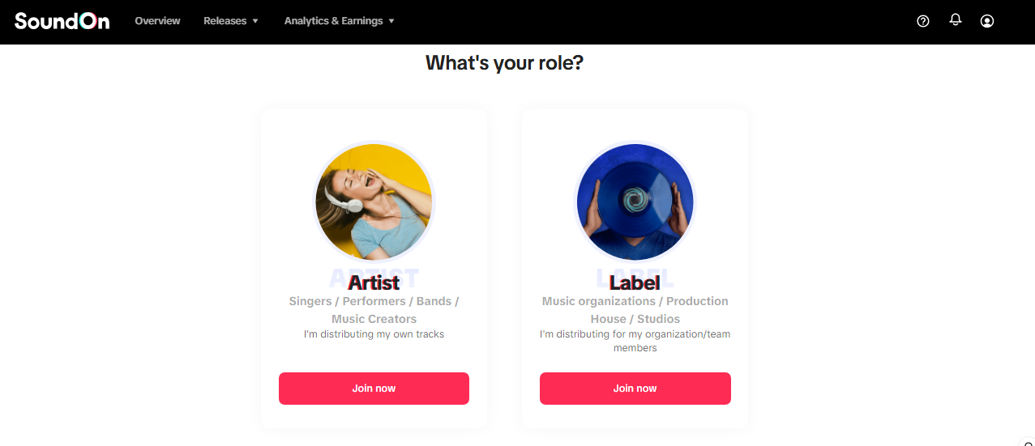Open the Analytics & Earnings menu

pos(333,21)
